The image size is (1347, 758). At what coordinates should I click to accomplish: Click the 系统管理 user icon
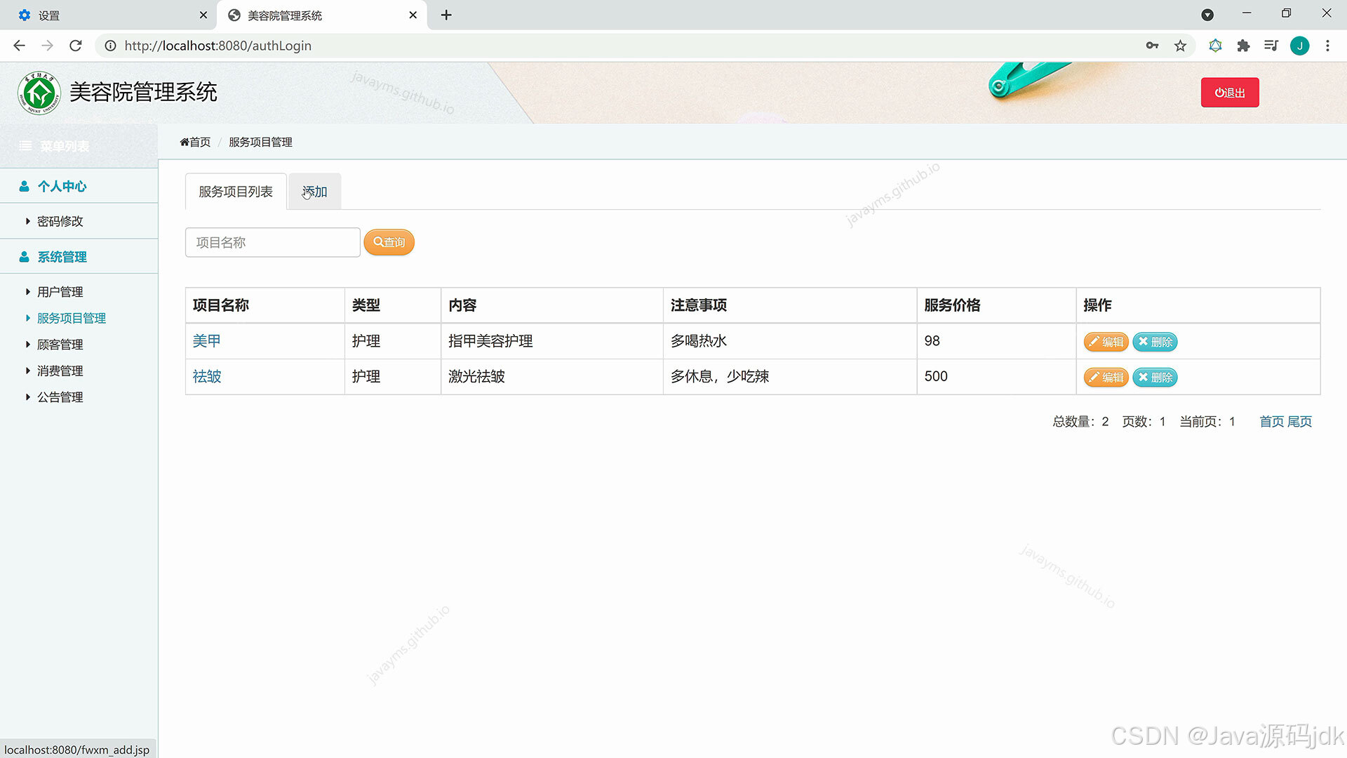tap(24, 257)
